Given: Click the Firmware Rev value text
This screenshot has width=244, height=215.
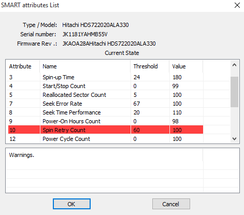Looking at the screenshot, I should pyautogui.click(x=109, y=44).
